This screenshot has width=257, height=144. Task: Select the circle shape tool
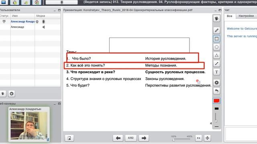click(x=216, y=47)
